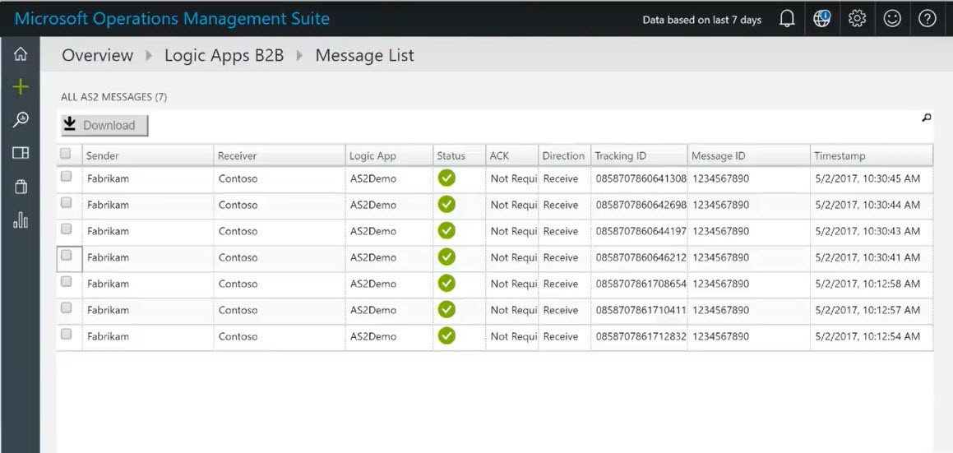953x453 pixels.
Task: Click status checkmark for 10:12:57 AM row
Action: click(446, 309)
